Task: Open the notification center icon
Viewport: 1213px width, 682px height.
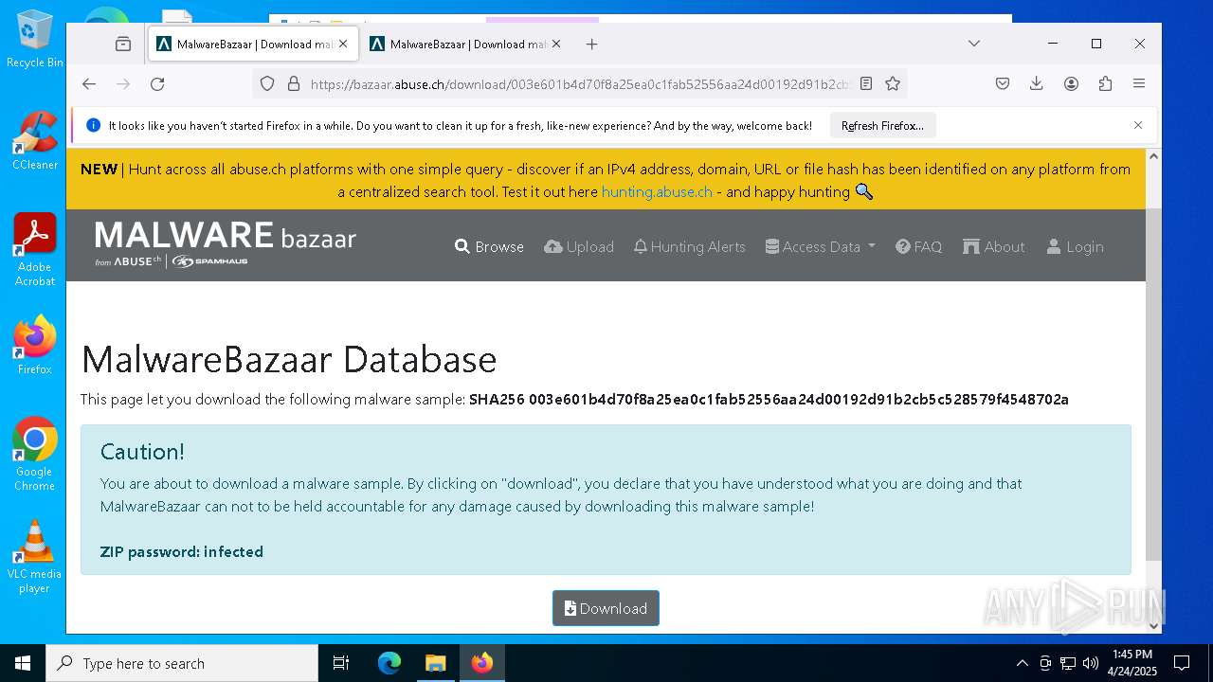Action: (1182, 663)
